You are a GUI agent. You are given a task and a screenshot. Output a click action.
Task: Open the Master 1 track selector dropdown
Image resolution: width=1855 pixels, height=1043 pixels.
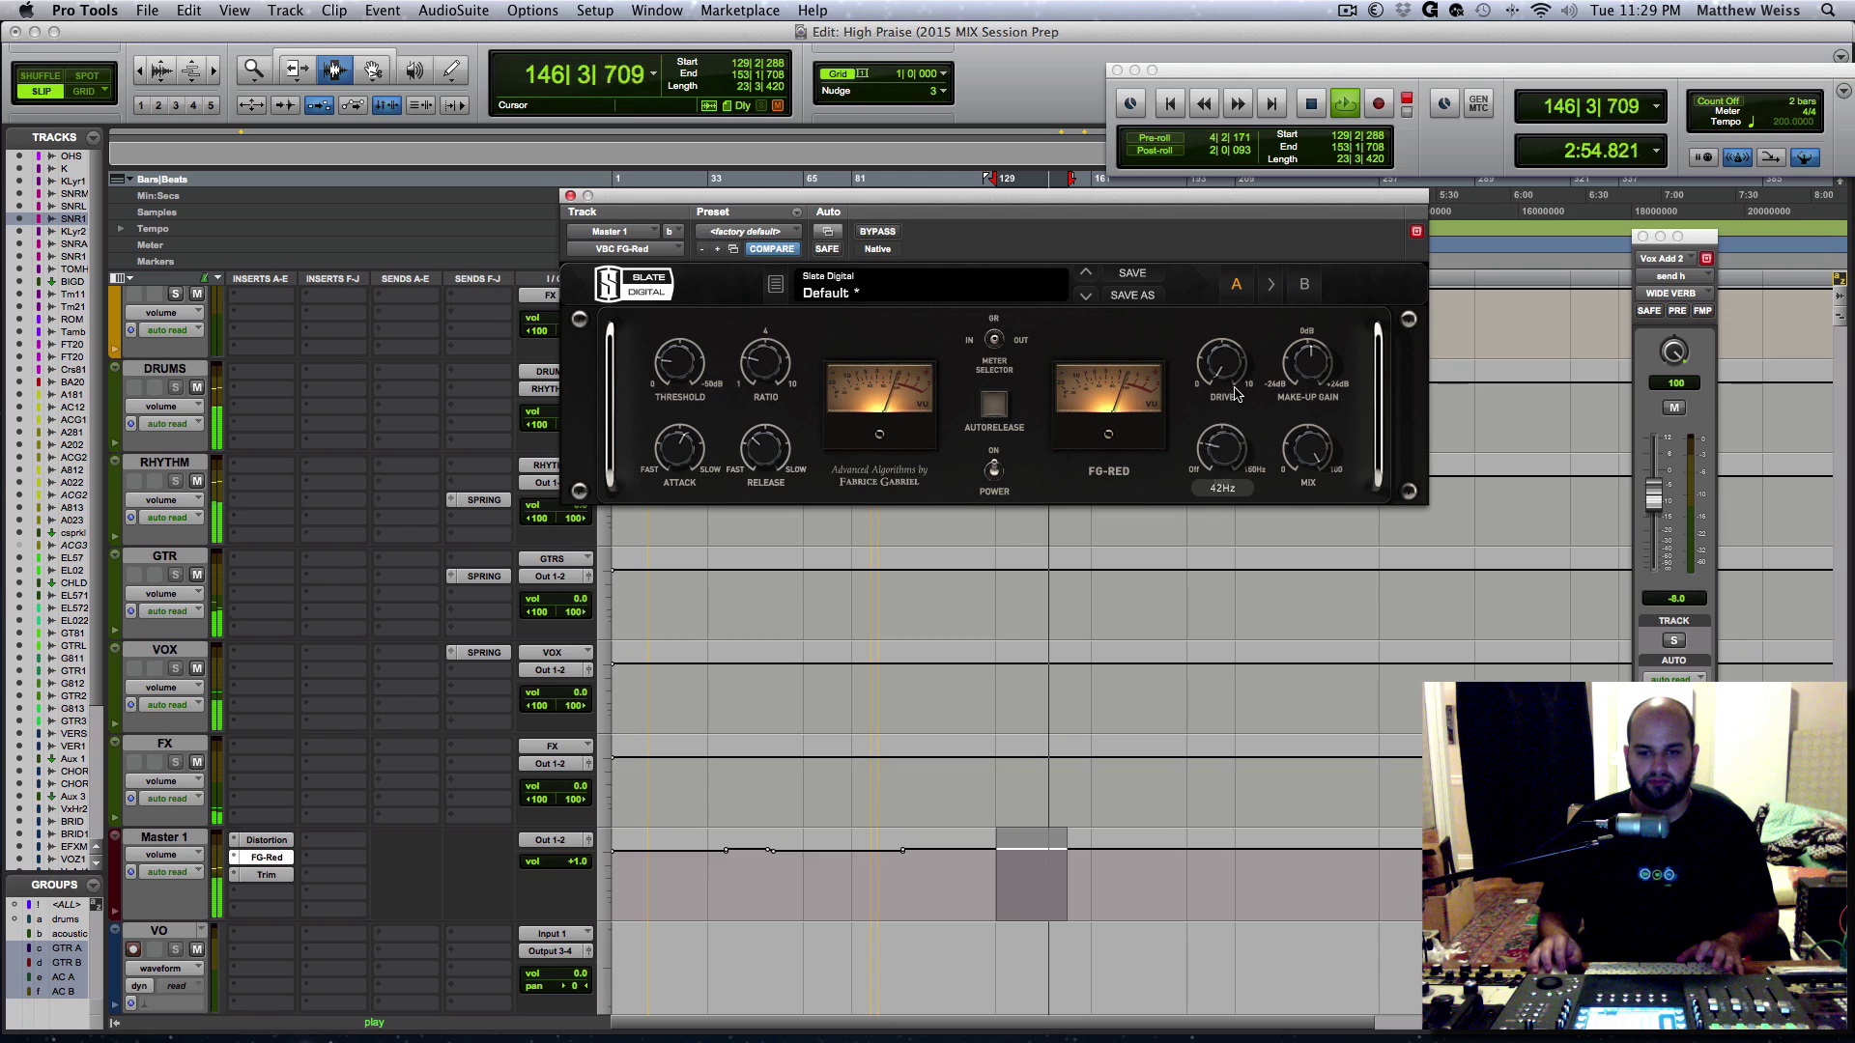[613, 232]
